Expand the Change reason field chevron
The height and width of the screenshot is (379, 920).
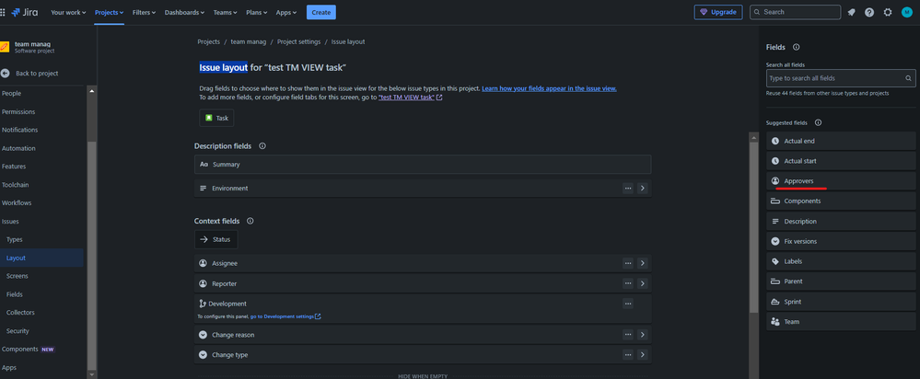[643, 335]
